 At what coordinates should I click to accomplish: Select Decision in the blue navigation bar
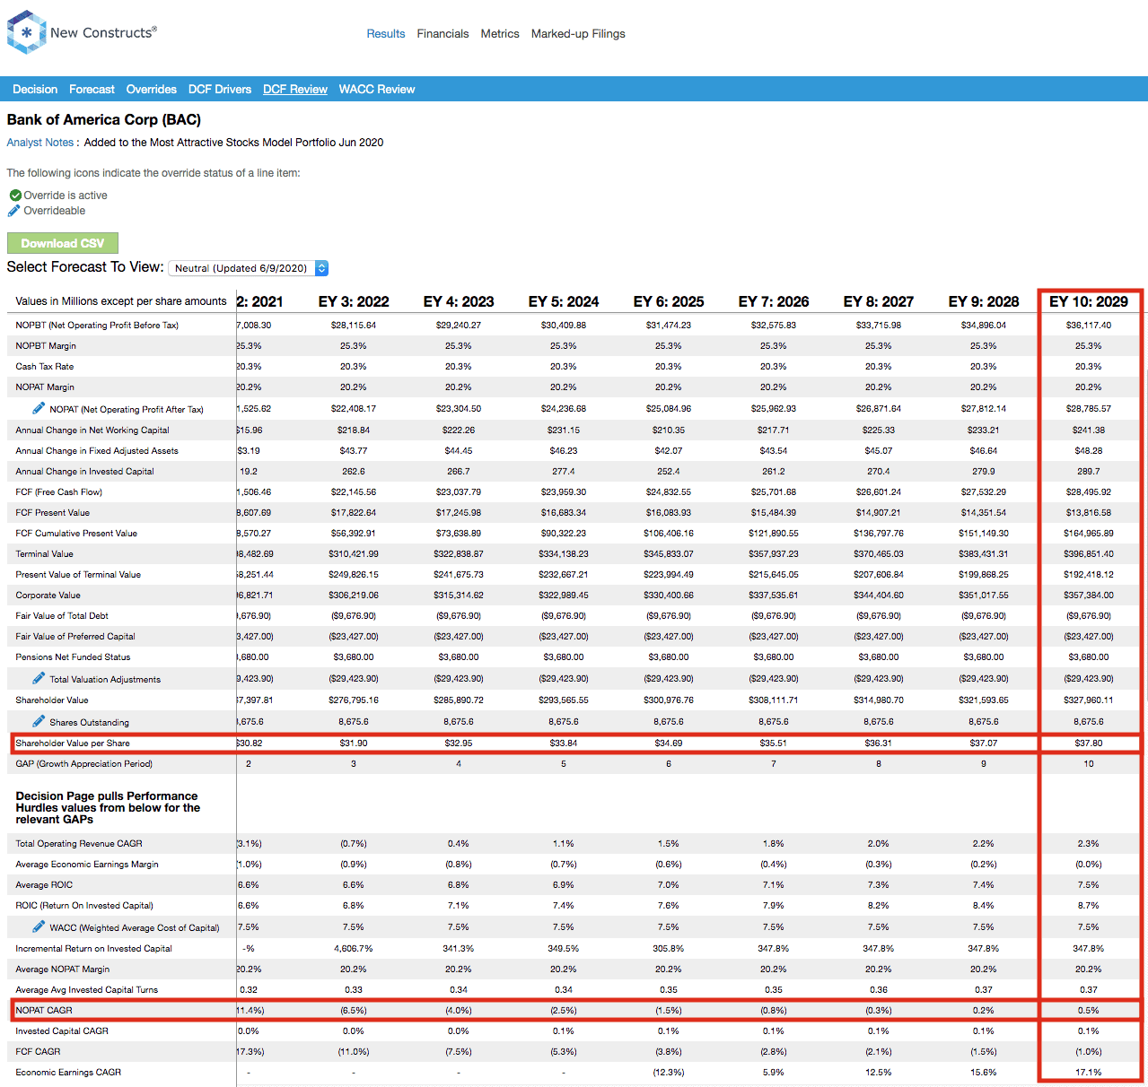(x=35, y=90)
